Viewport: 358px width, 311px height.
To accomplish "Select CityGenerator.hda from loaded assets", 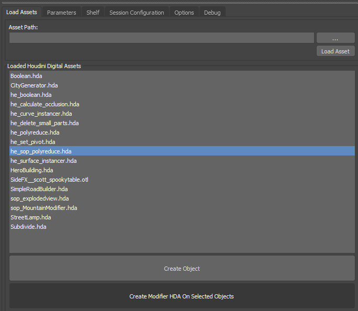I will click(34, 85).
